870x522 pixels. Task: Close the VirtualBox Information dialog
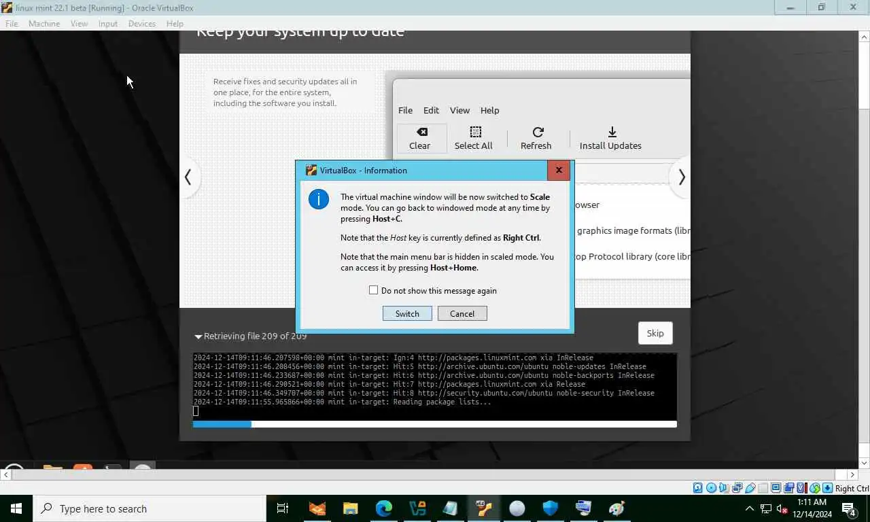pos(559,170)
